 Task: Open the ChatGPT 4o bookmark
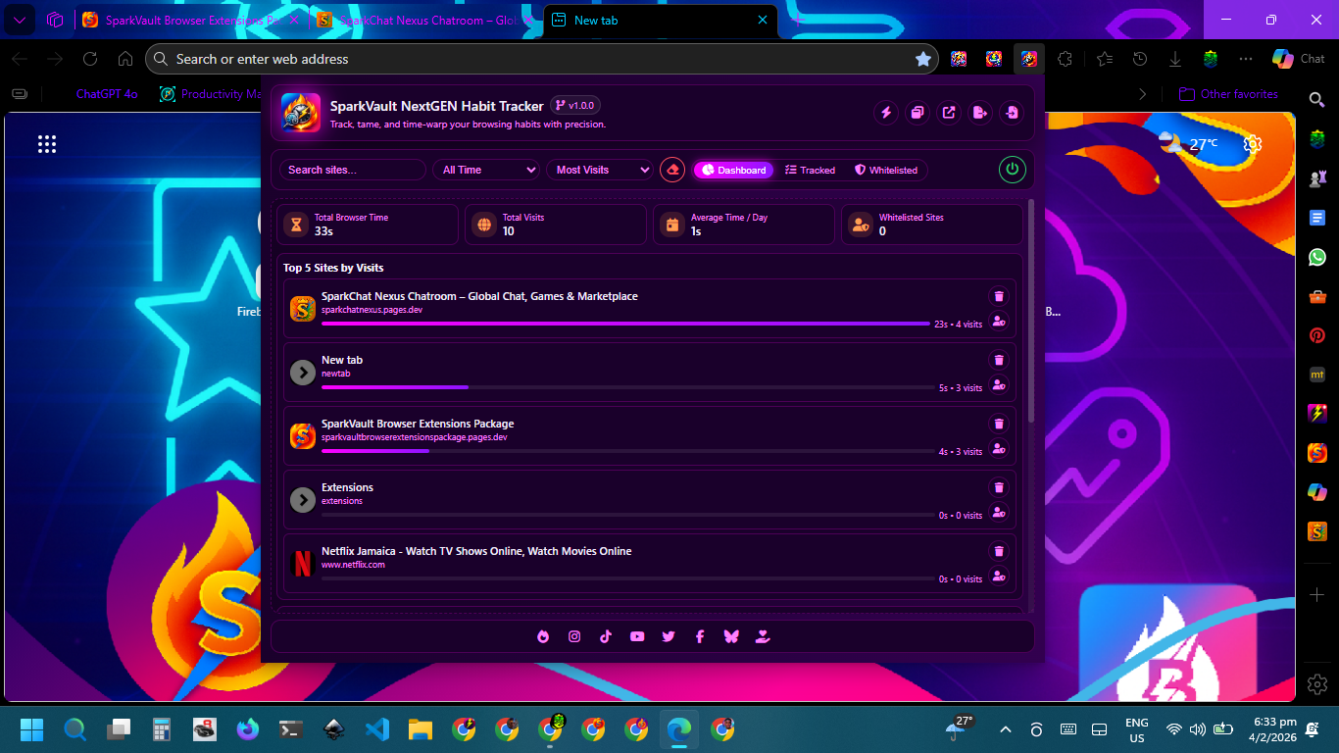click(x=107, y=94)
